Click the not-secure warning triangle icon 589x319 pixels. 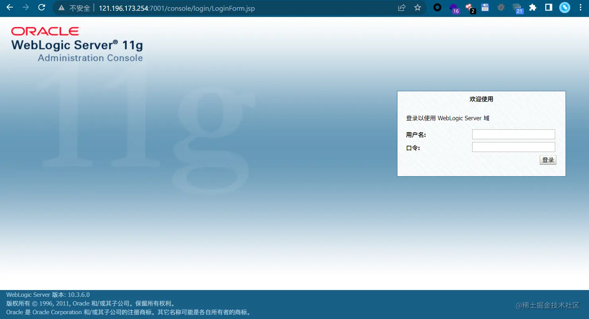point(61,8)
